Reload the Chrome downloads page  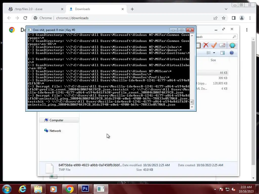click(25, 18)
